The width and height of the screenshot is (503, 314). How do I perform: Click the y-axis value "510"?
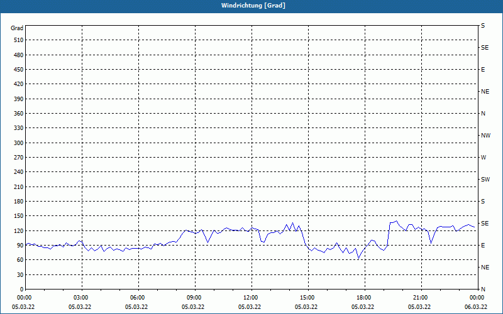tap(19, 40)
